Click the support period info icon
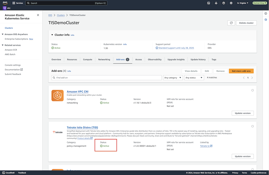This screenshot has height=175, width=269. point(157,48)
